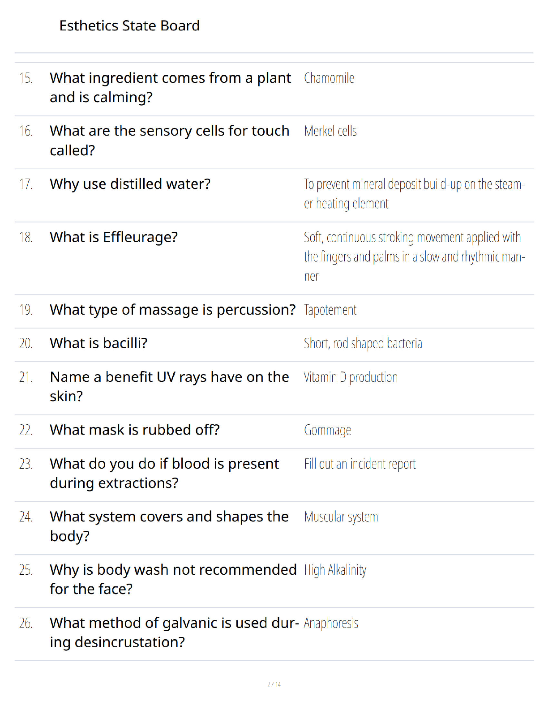548x709 pixels.
Task: Select the 'Merkel cells' answer text
Action: tap(330, 131)
